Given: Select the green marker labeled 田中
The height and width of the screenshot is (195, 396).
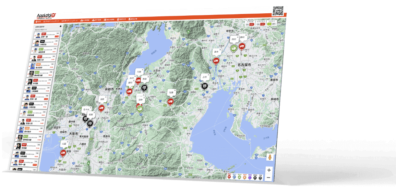Looking at the screenshot, I should (140, 109).
